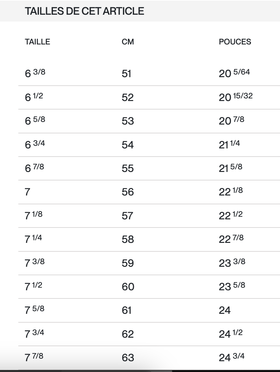Click size 7 3/4 row label

(x=35, y=334)
